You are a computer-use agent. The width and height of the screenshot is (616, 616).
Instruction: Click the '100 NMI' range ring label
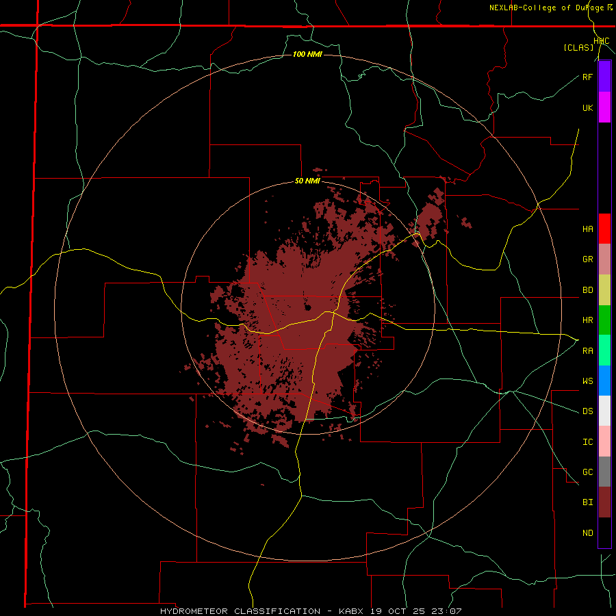(x=307, y=54)
